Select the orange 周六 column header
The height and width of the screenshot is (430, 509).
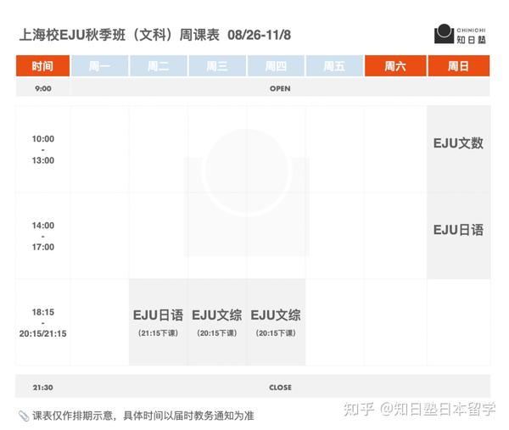[x=394, y=66]
